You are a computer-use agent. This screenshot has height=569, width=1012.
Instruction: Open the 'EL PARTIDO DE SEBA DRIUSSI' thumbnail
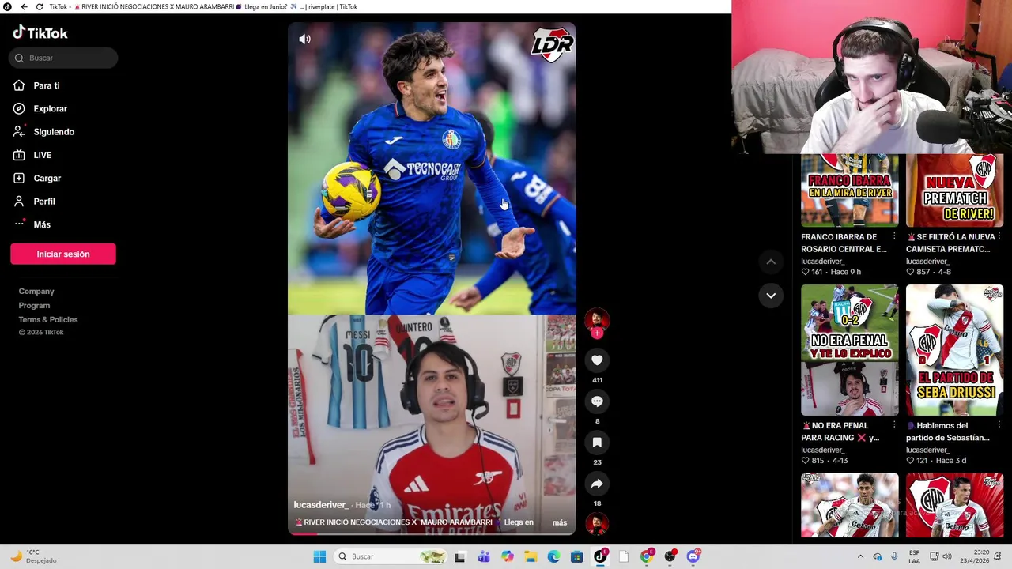[954, 350]
